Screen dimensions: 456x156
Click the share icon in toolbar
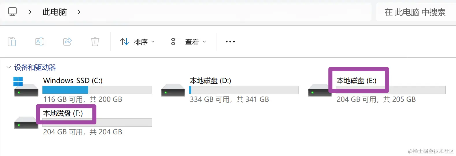pos(67,42)
